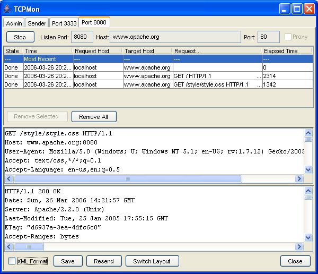This screenshot has height=274, width=318.
Task: Click the Listen Port field showing 8080
Action: pyautogui.click(x=82, y=37)
